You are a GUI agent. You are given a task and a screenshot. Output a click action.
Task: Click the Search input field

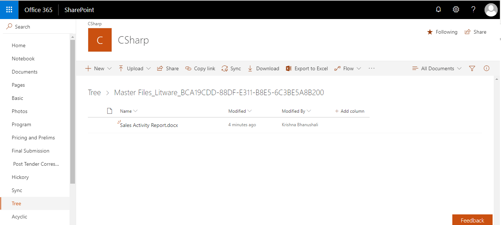[x=38, y=27]
